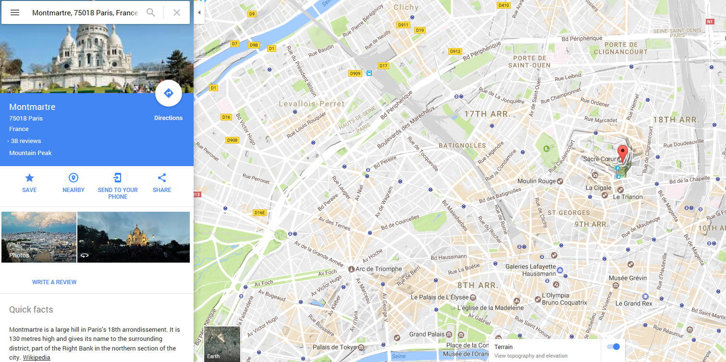Click the search magnifier icon
726x362 pixels.
click(x=151, y=12)
